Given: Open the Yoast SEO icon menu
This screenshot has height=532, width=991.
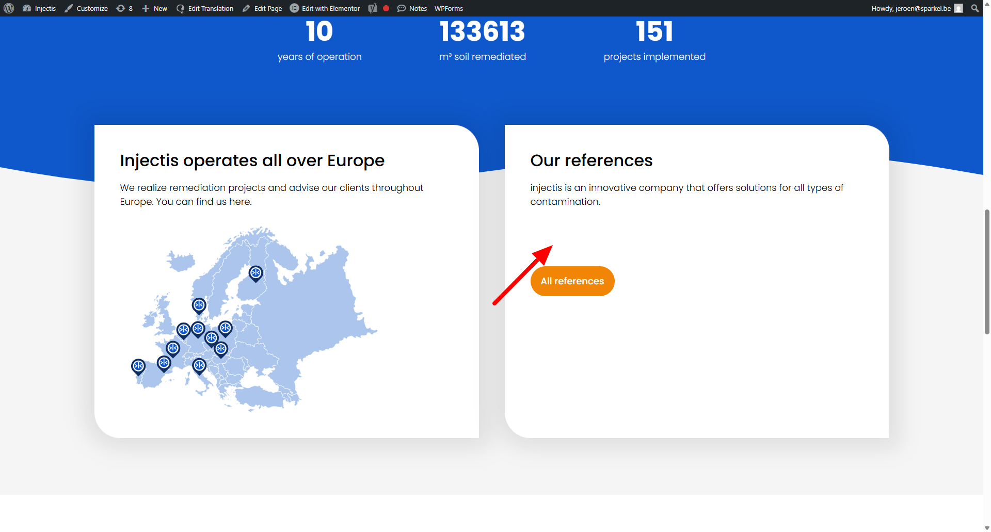Looking at the screenshot, I should coord(373,8).
